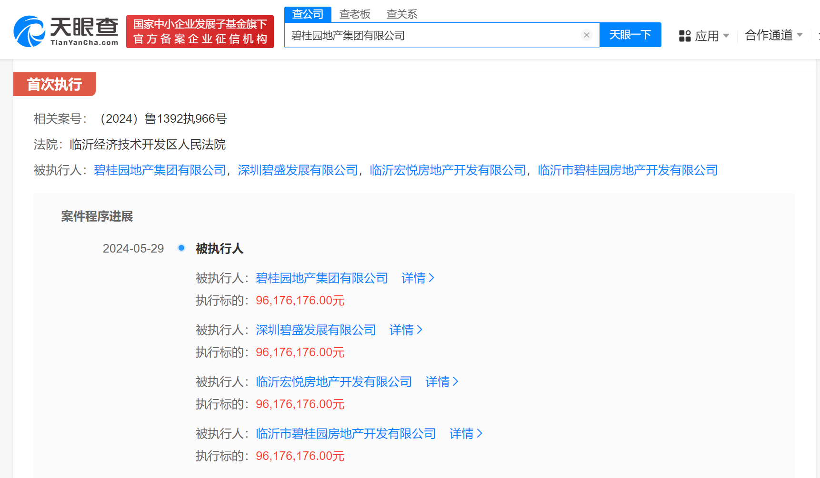The width and height of the screenshot is (820, 478).
Task: Click the 首次执行 red label
Action: [54, 84]
